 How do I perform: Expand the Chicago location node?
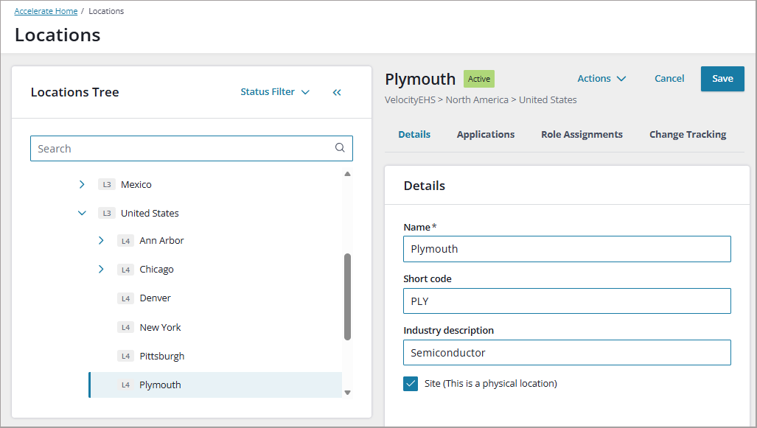(x=101, y=269)
